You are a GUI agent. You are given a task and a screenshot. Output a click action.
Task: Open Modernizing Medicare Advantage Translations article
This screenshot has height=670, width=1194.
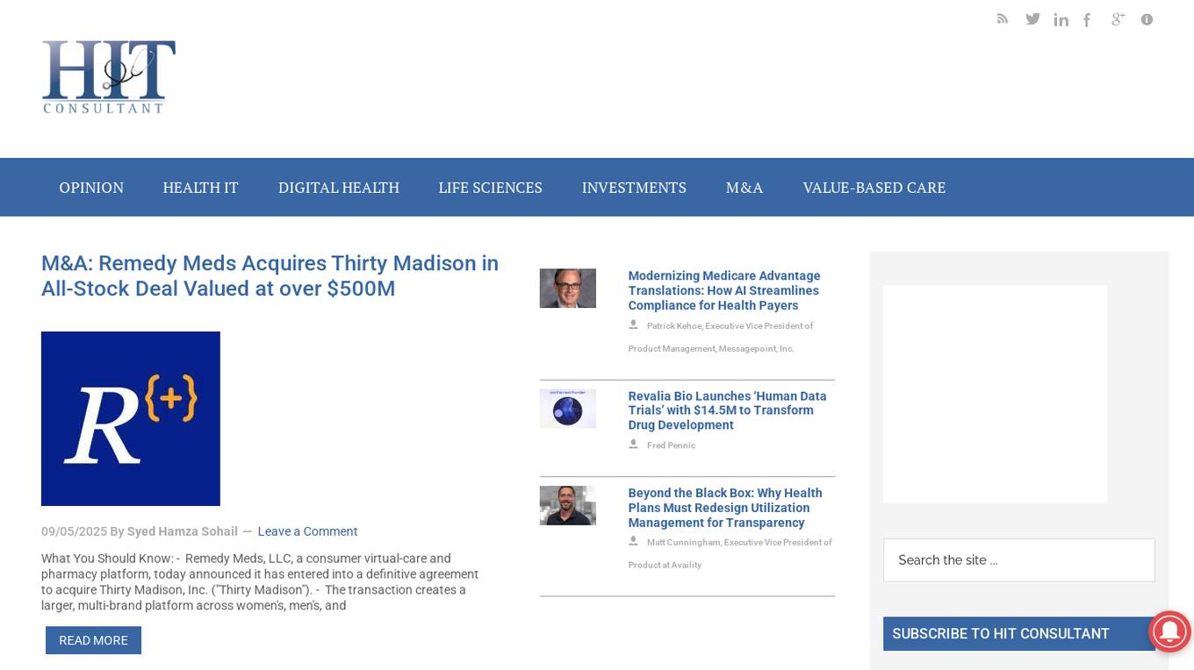coord(724,290)
